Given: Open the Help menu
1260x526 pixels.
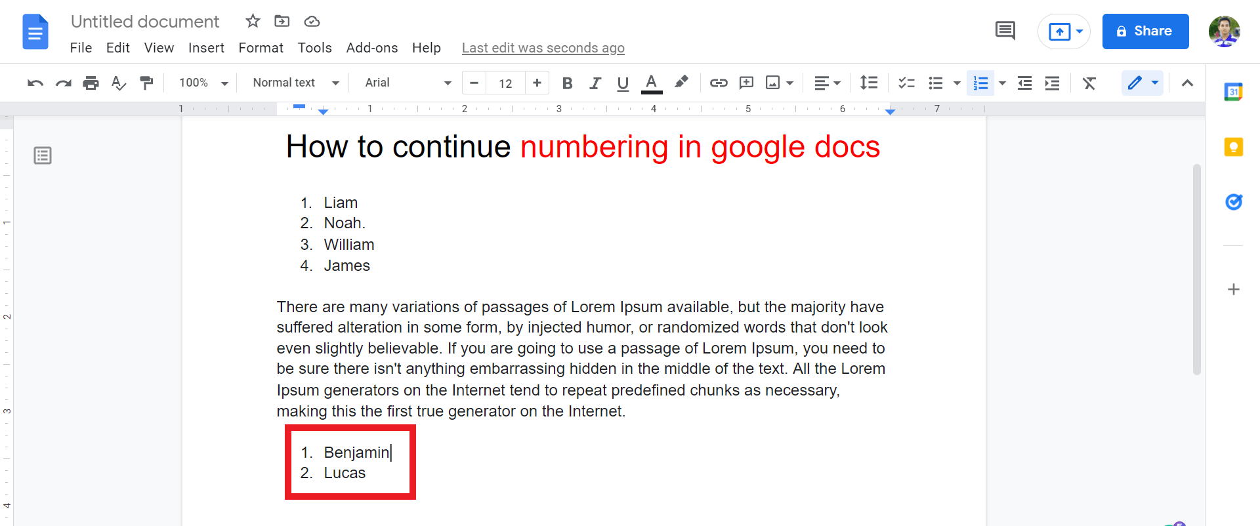Looking at the screenshot, I should coord(427,48).
